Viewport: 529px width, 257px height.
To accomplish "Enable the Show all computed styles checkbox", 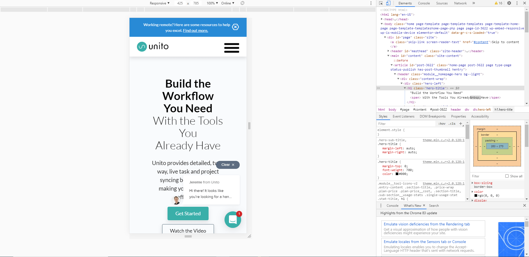I will pyautogui.click(x=507, y=176).
